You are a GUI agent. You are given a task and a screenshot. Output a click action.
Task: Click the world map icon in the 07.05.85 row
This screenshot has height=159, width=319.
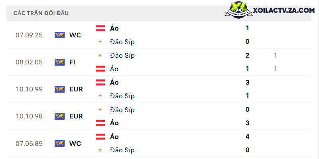[x=59, y=143]
